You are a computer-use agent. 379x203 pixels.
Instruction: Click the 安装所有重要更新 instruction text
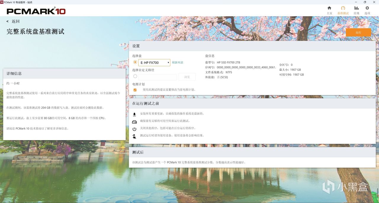pyautogui.click(x=172, y=114)
